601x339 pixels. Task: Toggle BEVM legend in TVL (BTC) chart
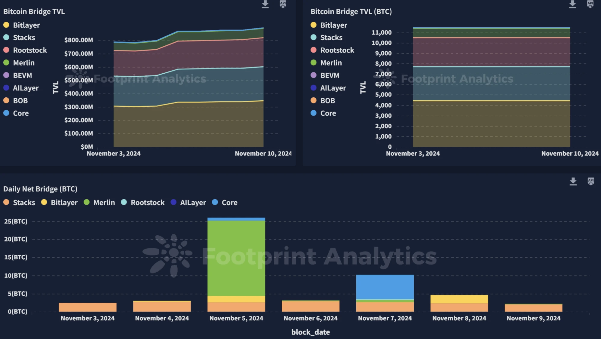(x=325, y=75)
